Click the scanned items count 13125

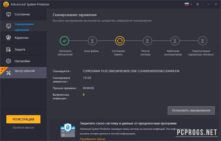(x=87, y=78)
